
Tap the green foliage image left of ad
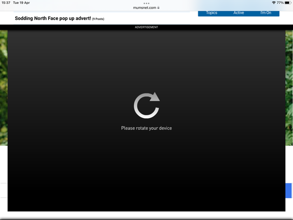point(3,88)
